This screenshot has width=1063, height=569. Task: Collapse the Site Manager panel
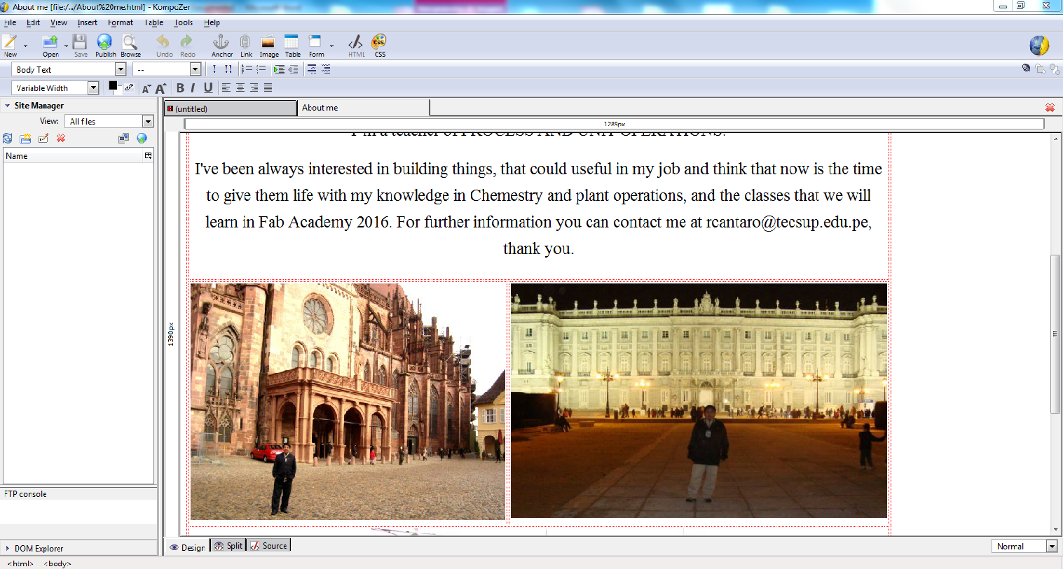(x=7, y=106)
